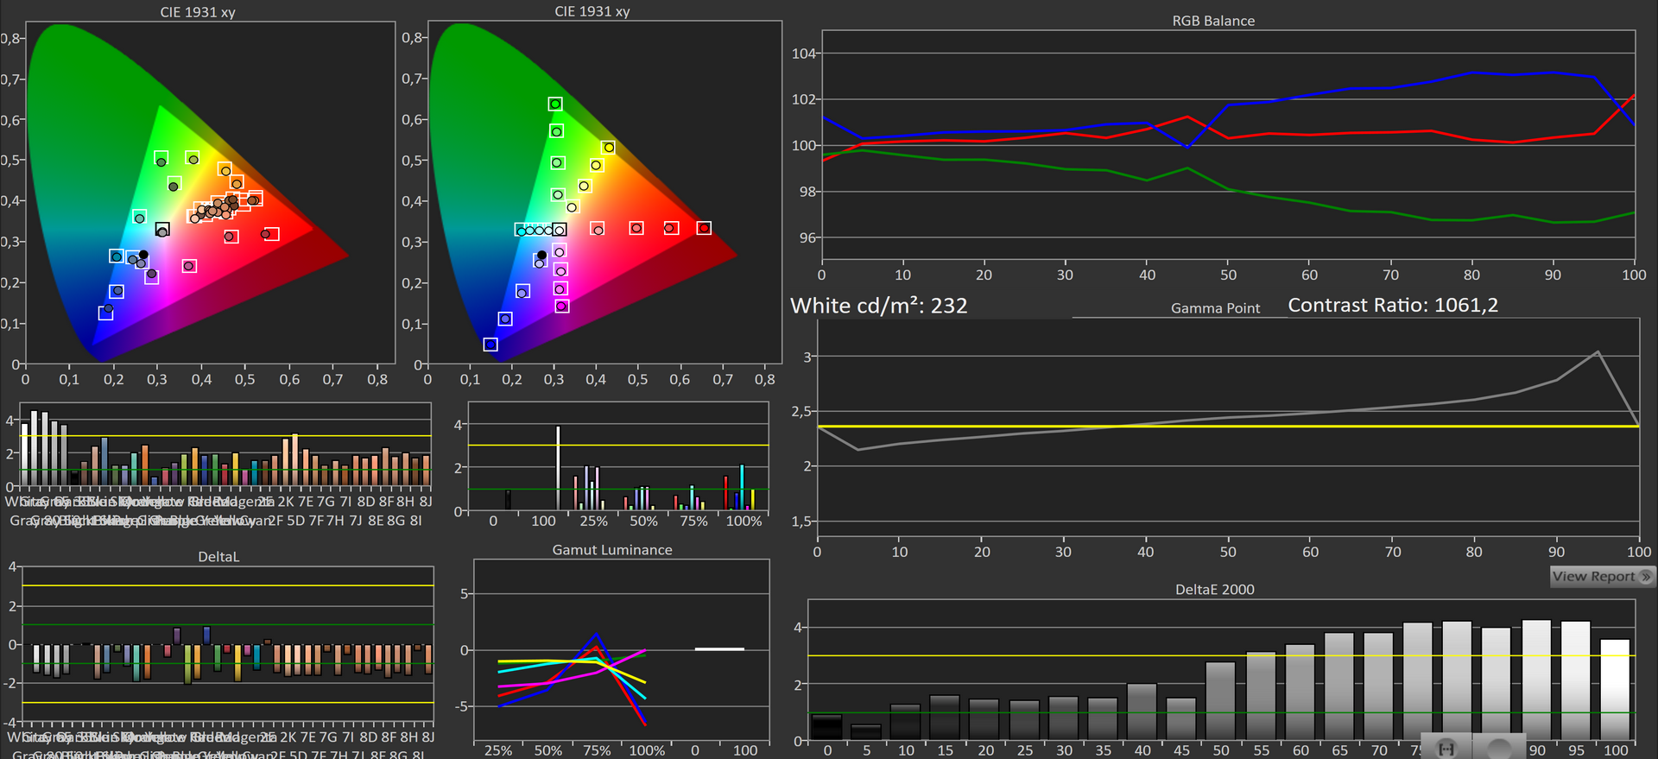
Task: Click the bracket icon below the DeltaE chart
Action: click(1446, 749)
